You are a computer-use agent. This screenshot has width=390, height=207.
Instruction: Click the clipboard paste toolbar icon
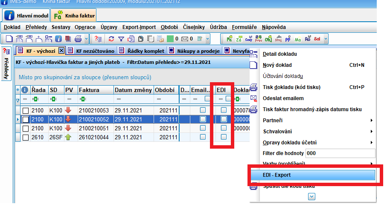click(x=141, y=39)
